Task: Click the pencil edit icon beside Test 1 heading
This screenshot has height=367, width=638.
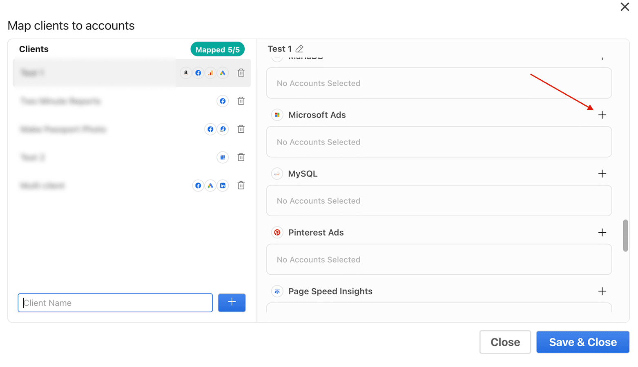Action: pyautogui.click(x=300, y=49)
